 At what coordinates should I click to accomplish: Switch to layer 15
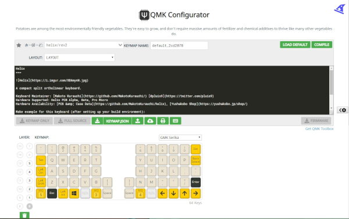20,146
